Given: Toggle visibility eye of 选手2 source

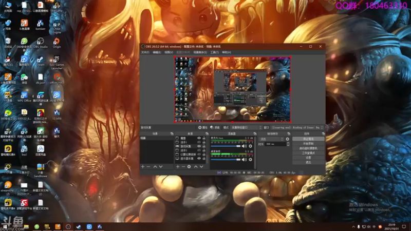Looking at the screenshot, I should tap(199, 150).
